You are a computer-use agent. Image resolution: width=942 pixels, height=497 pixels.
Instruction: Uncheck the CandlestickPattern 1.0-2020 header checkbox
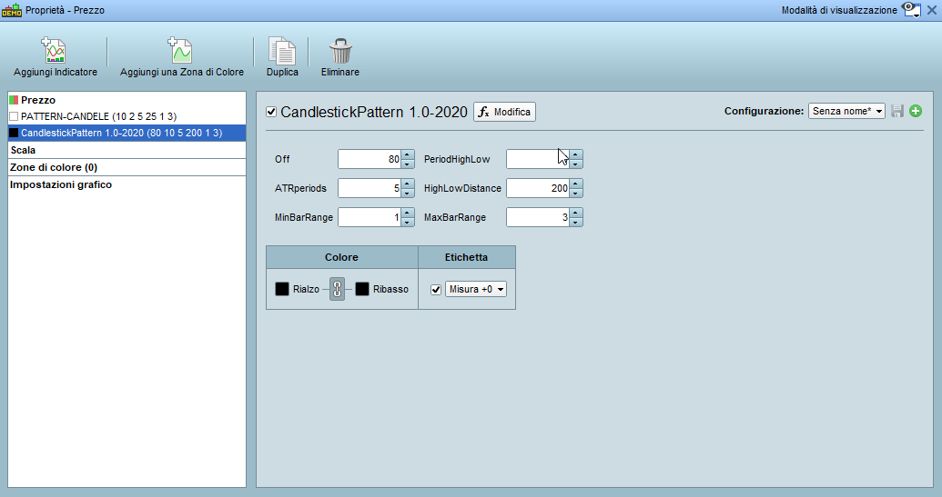(271, 112)
